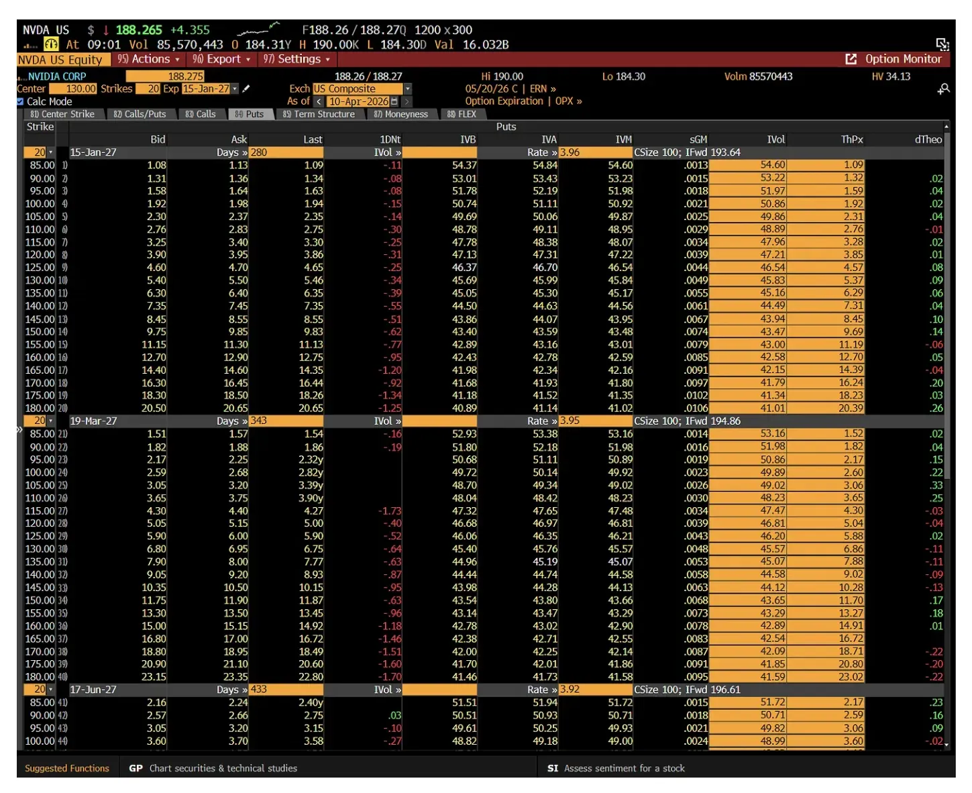Click the yellow panel clock icon beside the ticker
The height and width of the screenshot is (793, 972).
coord(50,44)
